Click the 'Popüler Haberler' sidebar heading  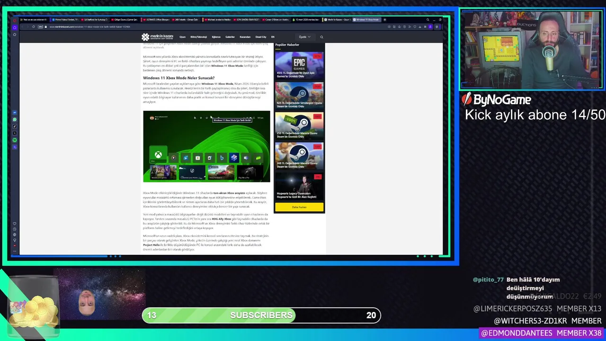point(287,45)
